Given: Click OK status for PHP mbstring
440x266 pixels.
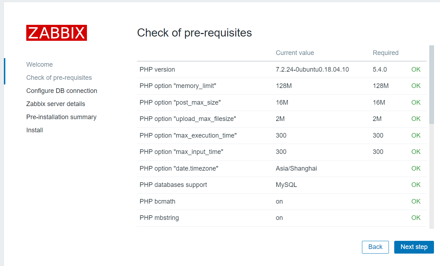Looking at the screenshot, I should point(416,218).
